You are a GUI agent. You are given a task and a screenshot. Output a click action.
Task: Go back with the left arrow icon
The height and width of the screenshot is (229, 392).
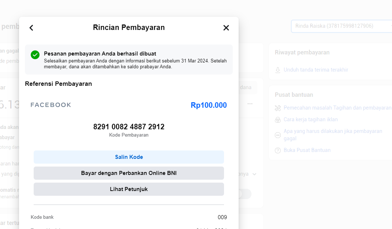tap(31, 28)
